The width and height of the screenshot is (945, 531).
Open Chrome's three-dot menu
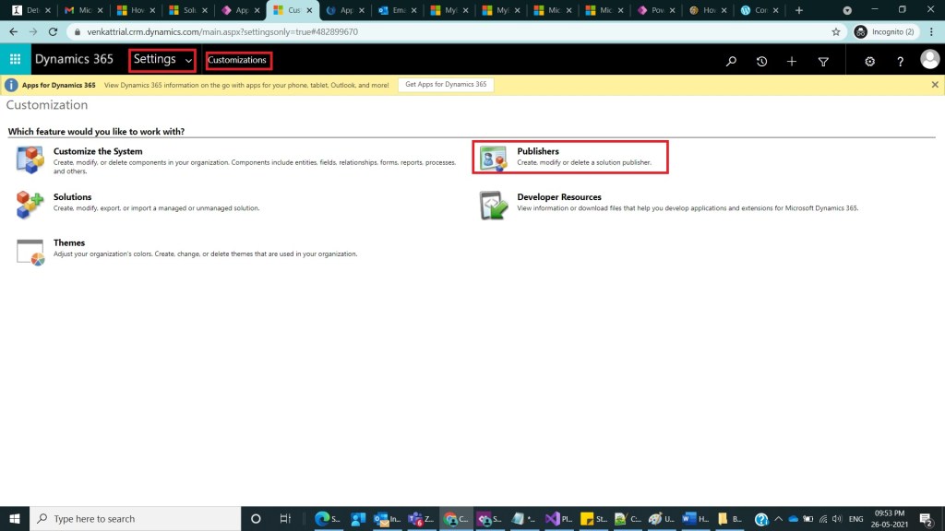(931, 31)
